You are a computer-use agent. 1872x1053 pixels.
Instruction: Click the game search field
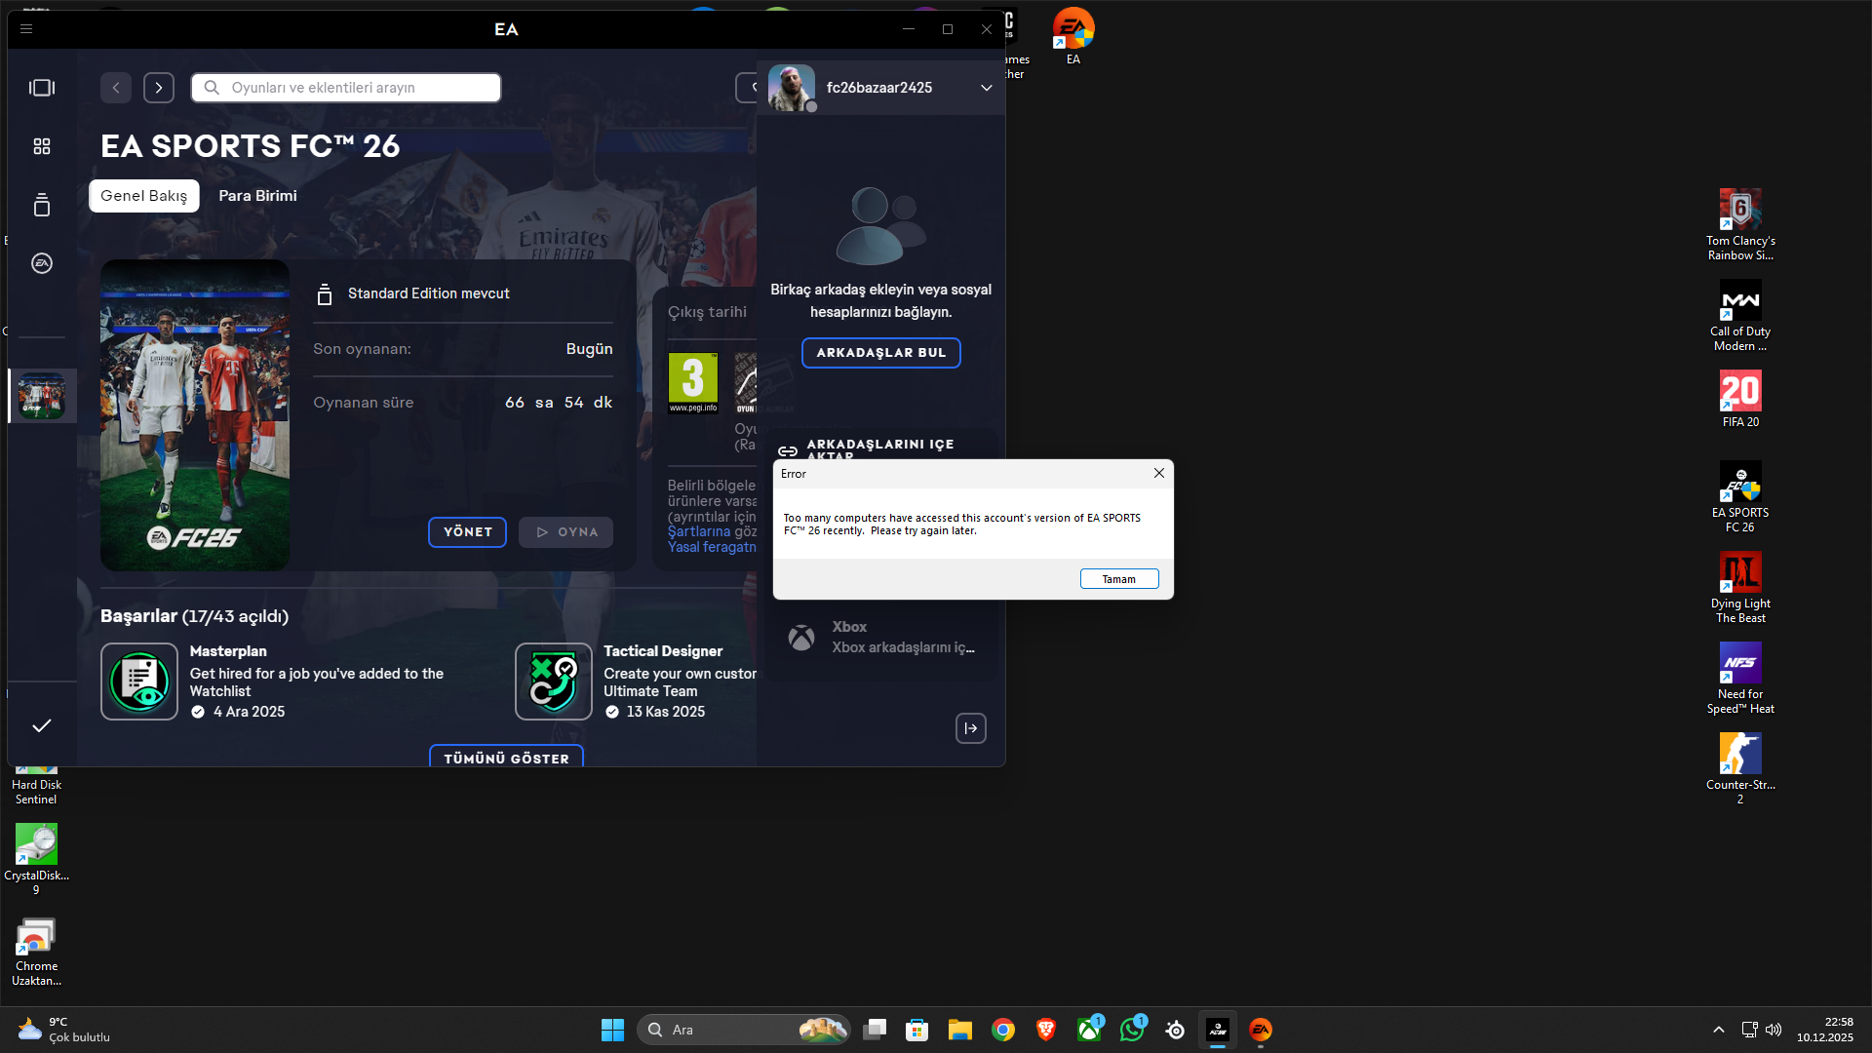click(346, 88)
